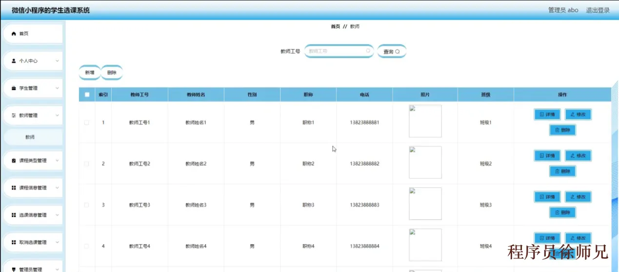Click 删除 in row 教师工号3
The image size is (619, 272).
562,213
